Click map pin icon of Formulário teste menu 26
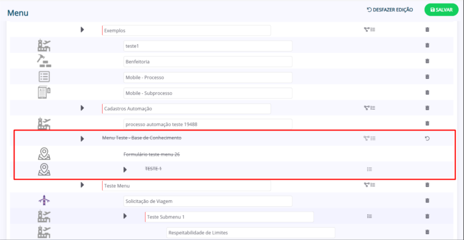Screen dimensions: 464x240 point(44,154)
